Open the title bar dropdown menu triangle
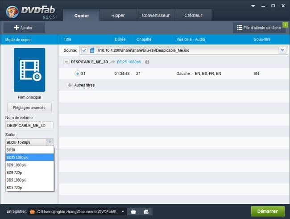Screen dimensions: 290x219 coord(253,6)
